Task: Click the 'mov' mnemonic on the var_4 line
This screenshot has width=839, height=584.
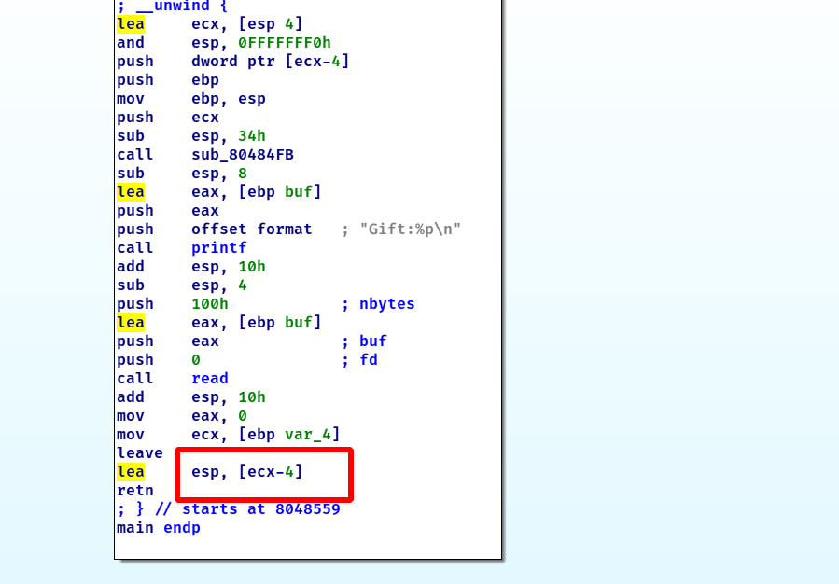Action: (131, 434)
